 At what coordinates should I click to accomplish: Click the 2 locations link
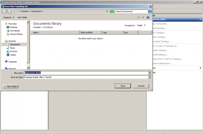tap(48, 27)
